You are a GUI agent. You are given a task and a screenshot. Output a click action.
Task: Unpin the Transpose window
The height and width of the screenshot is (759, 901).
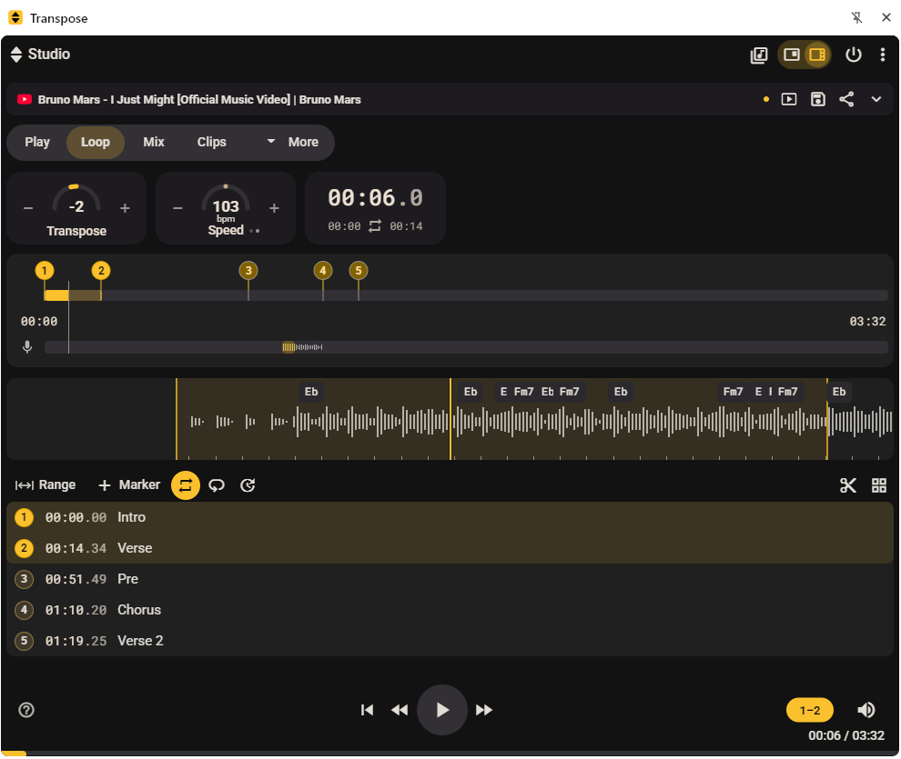tap(856, 18)
